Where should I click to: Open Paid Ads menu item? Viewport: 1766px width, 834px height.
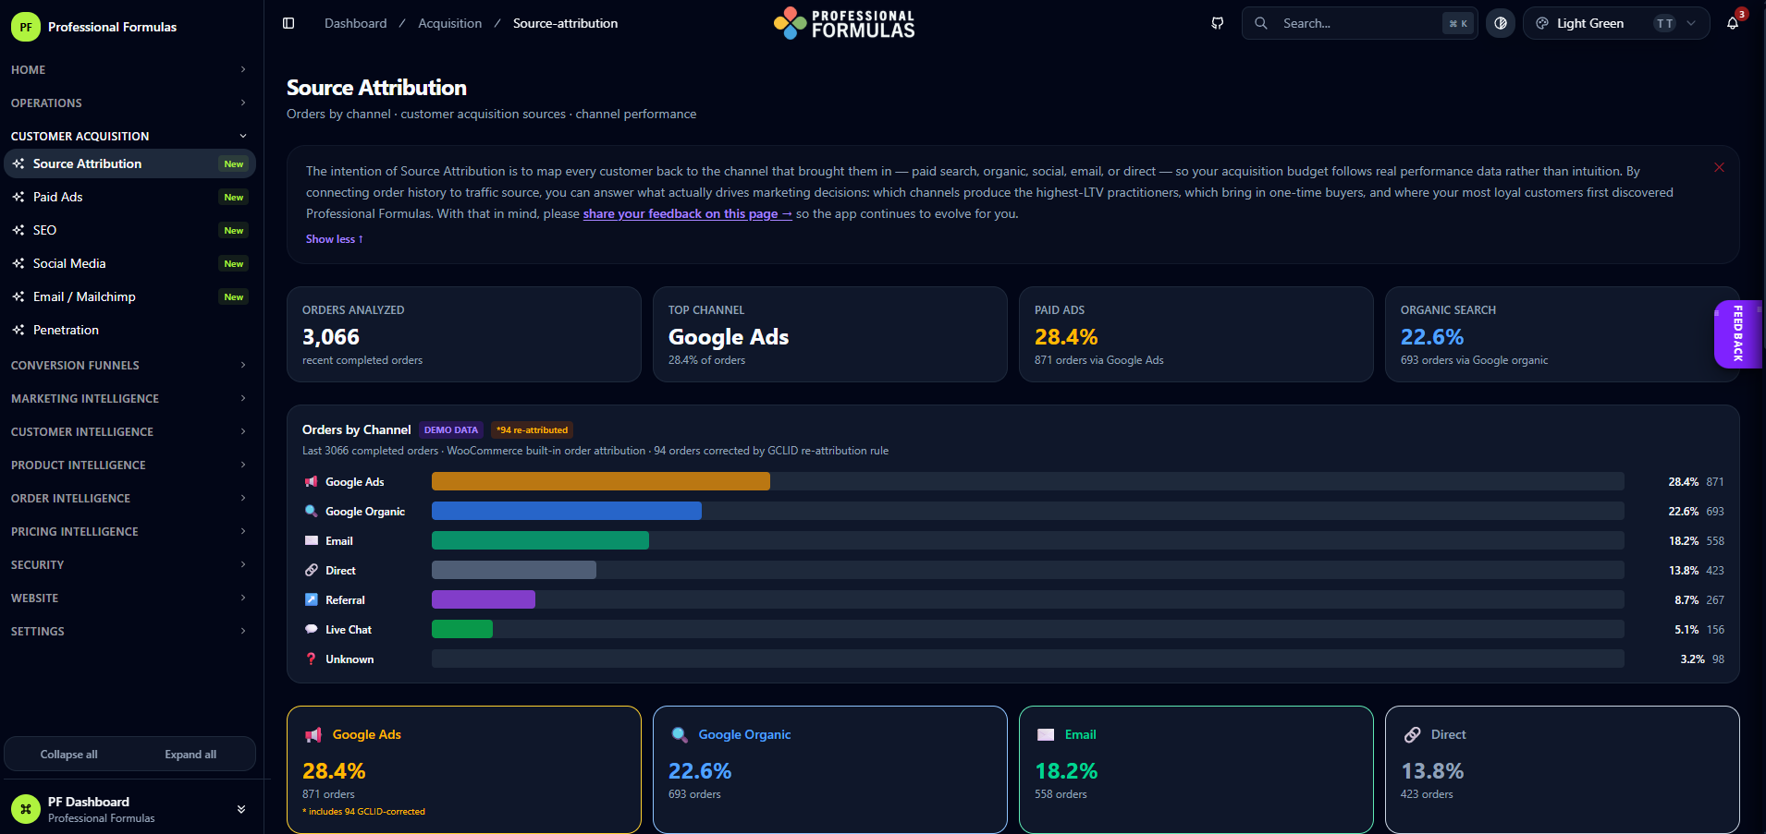click(x=129, y=197)
